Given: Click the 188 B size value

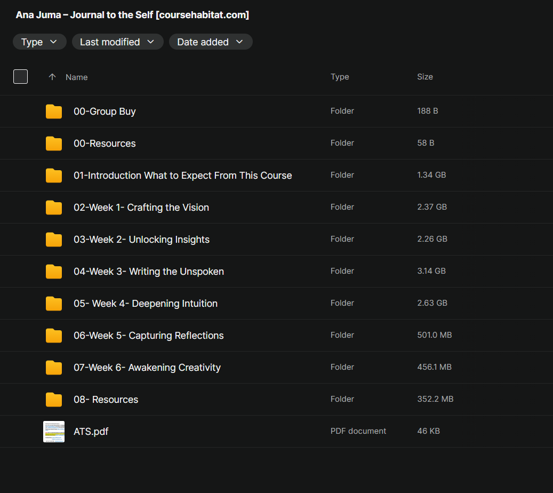Looking at the screenshot, I should pos(428,111).
